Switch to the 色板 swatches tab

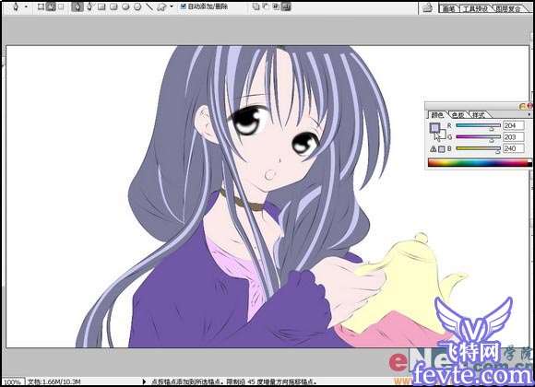click(x=458, y=115)
